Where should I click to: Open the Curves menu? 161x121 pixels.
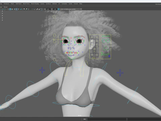tap(42, 4)
